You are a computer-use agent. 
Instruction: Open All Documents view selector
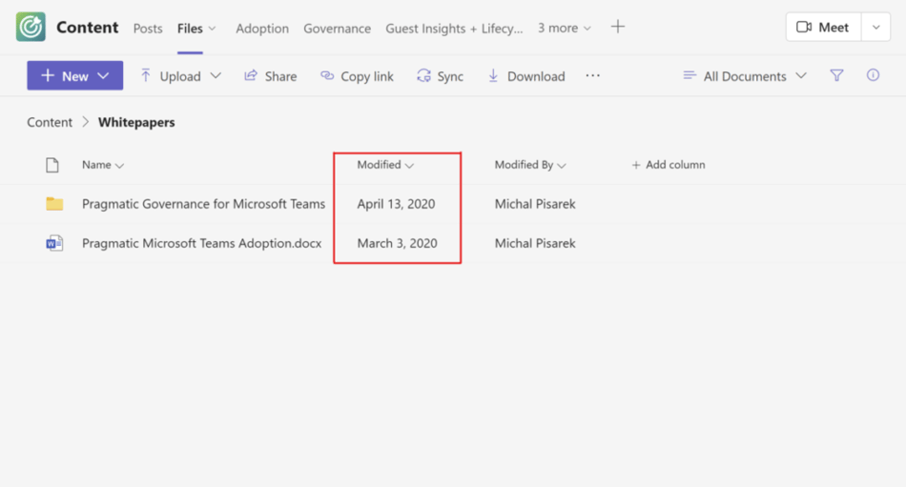coord(745,75)
